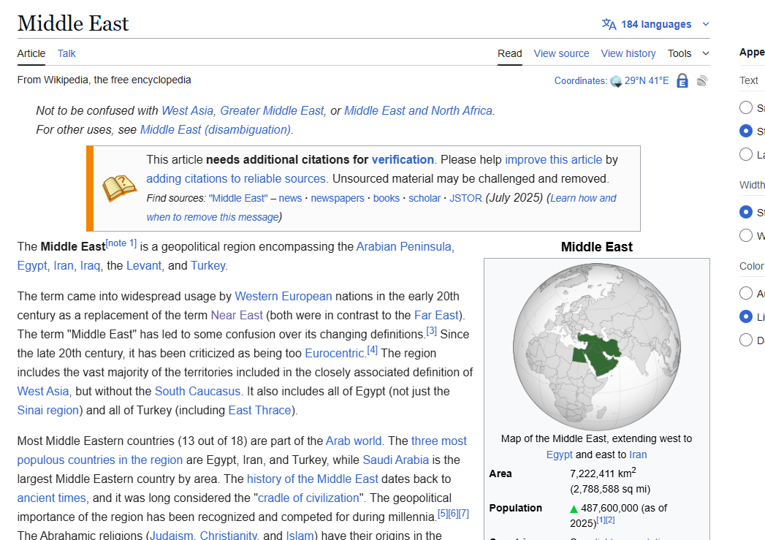Viewport: 765px width, 540px height.
Task: Switch to the Talk tab
Action: [x=66, y=53]
